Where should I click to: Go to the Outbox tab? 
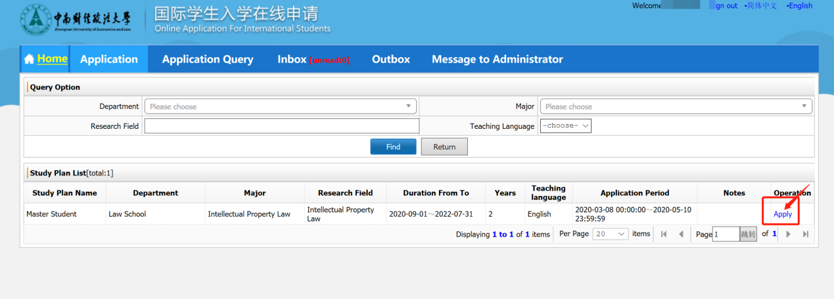(x=391, y=59)
